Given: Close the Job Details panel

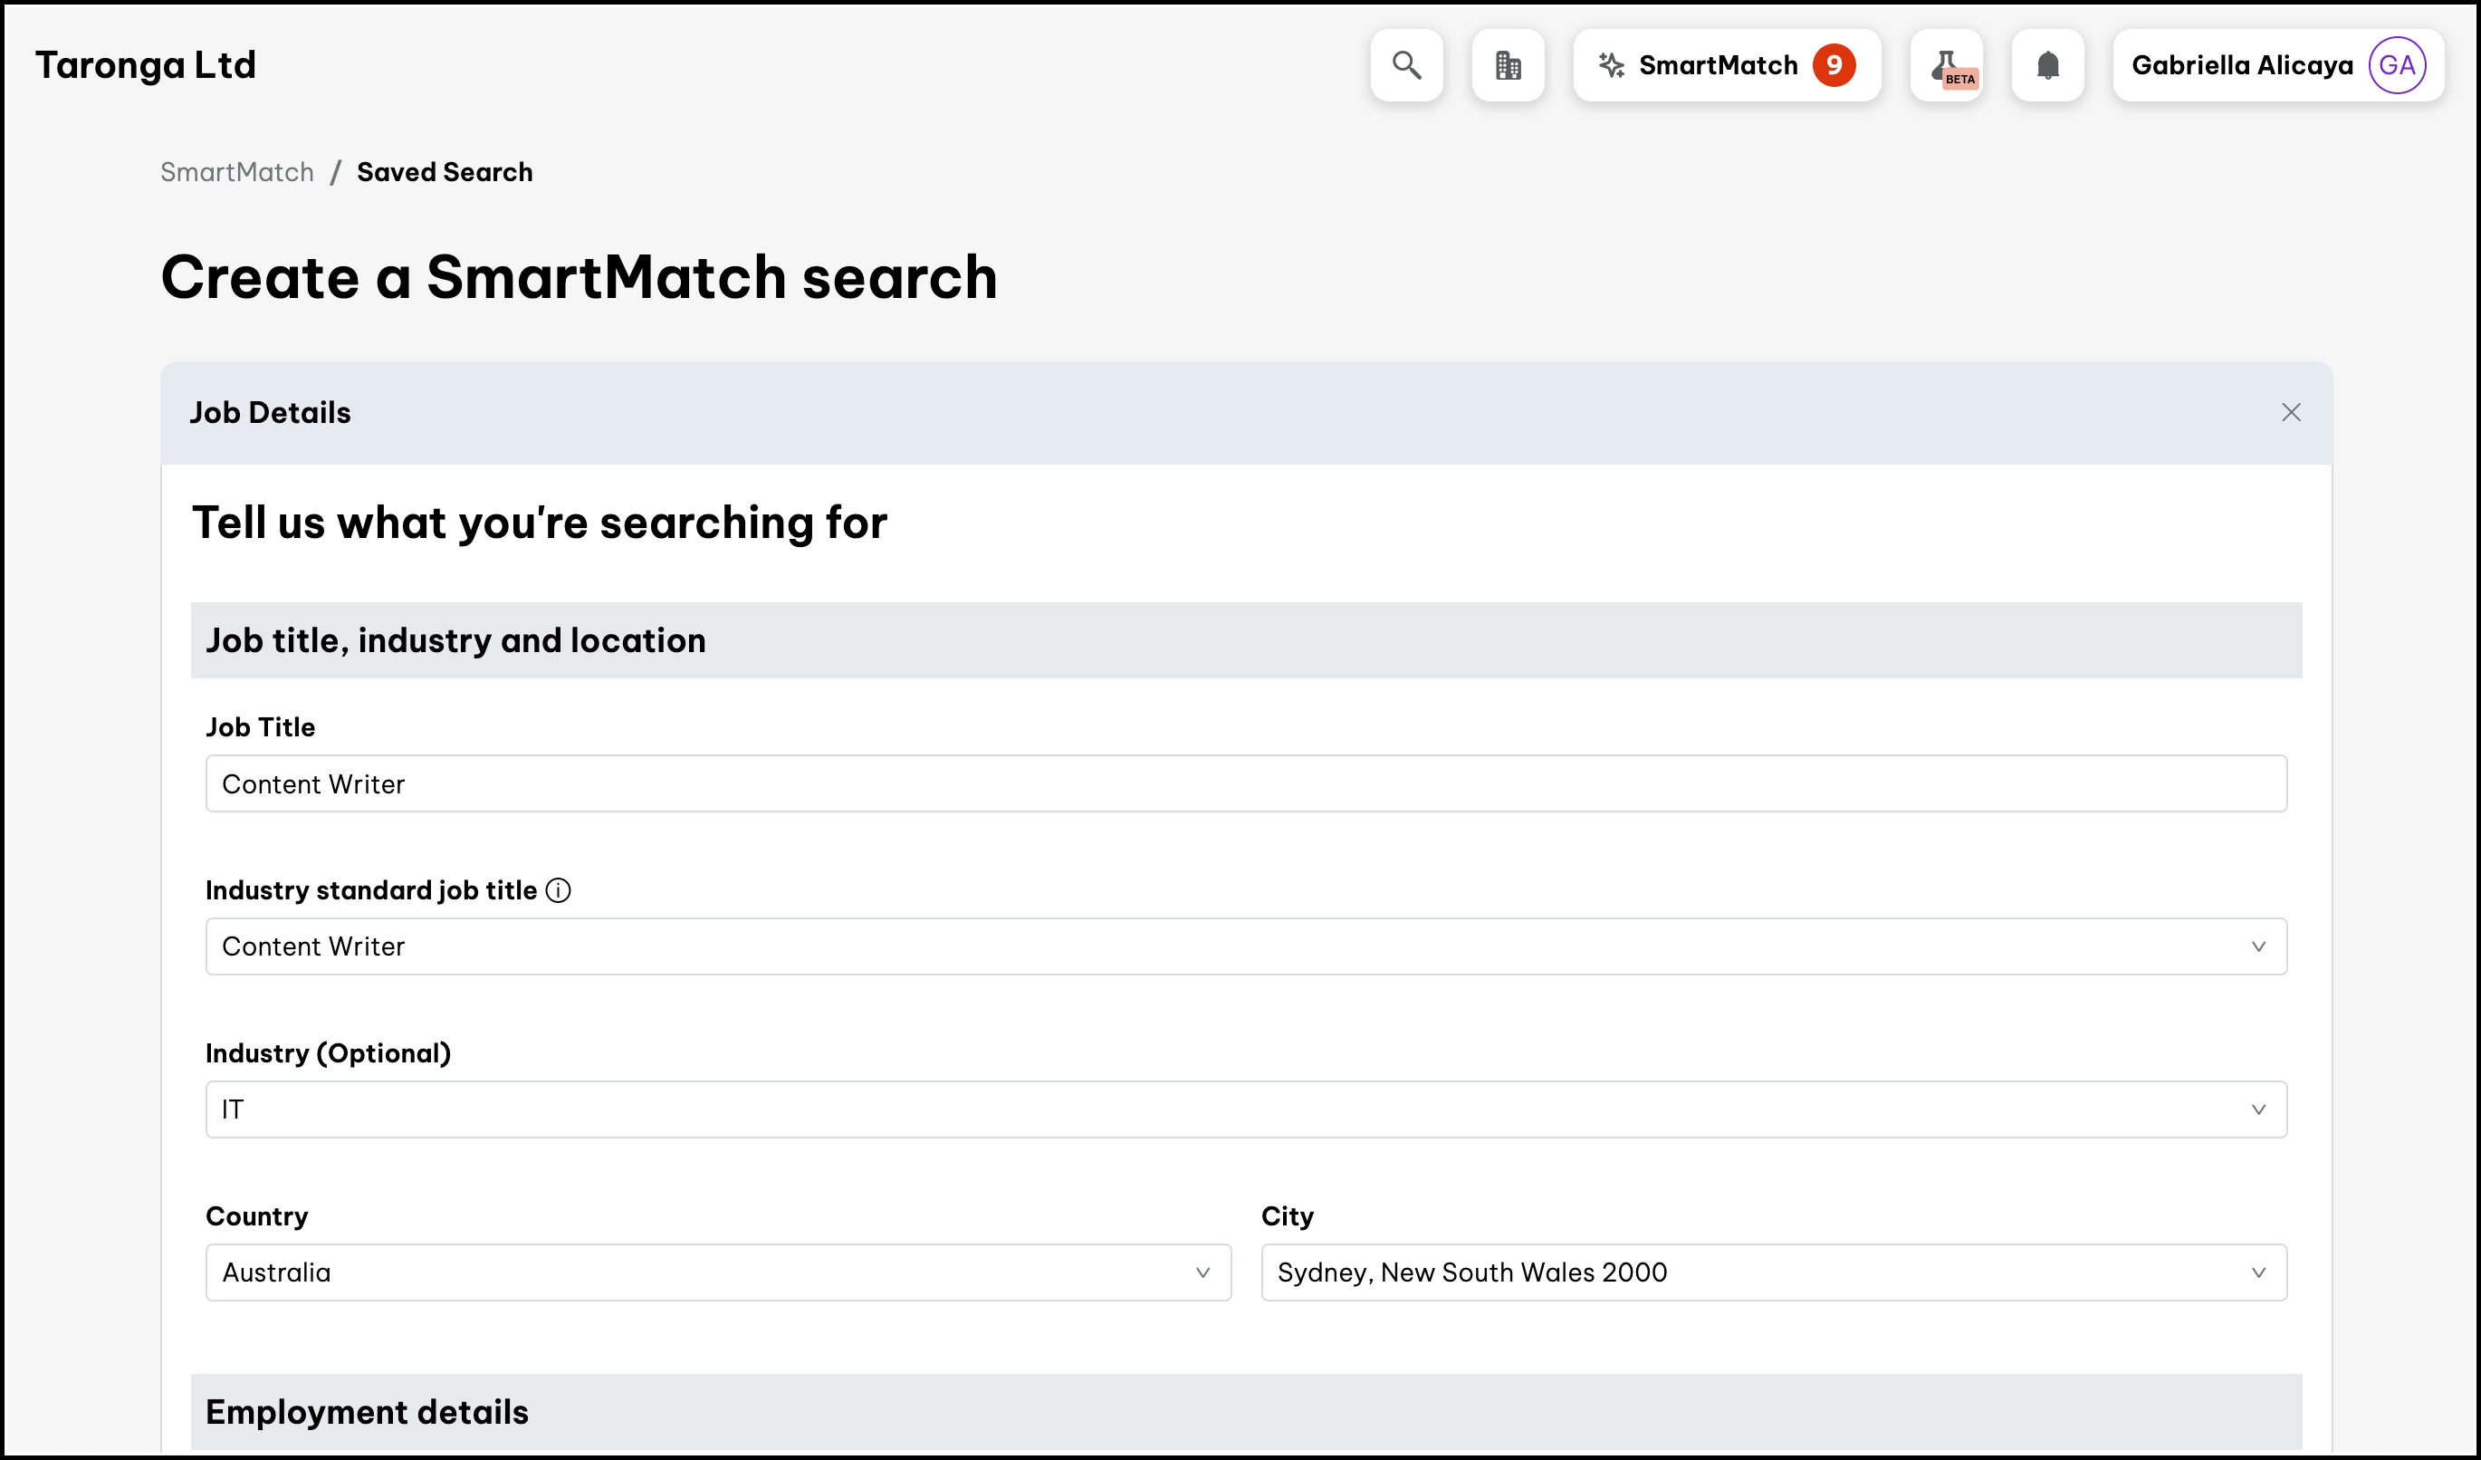Looking at the screenshot, I should [x=2290, y=412].
